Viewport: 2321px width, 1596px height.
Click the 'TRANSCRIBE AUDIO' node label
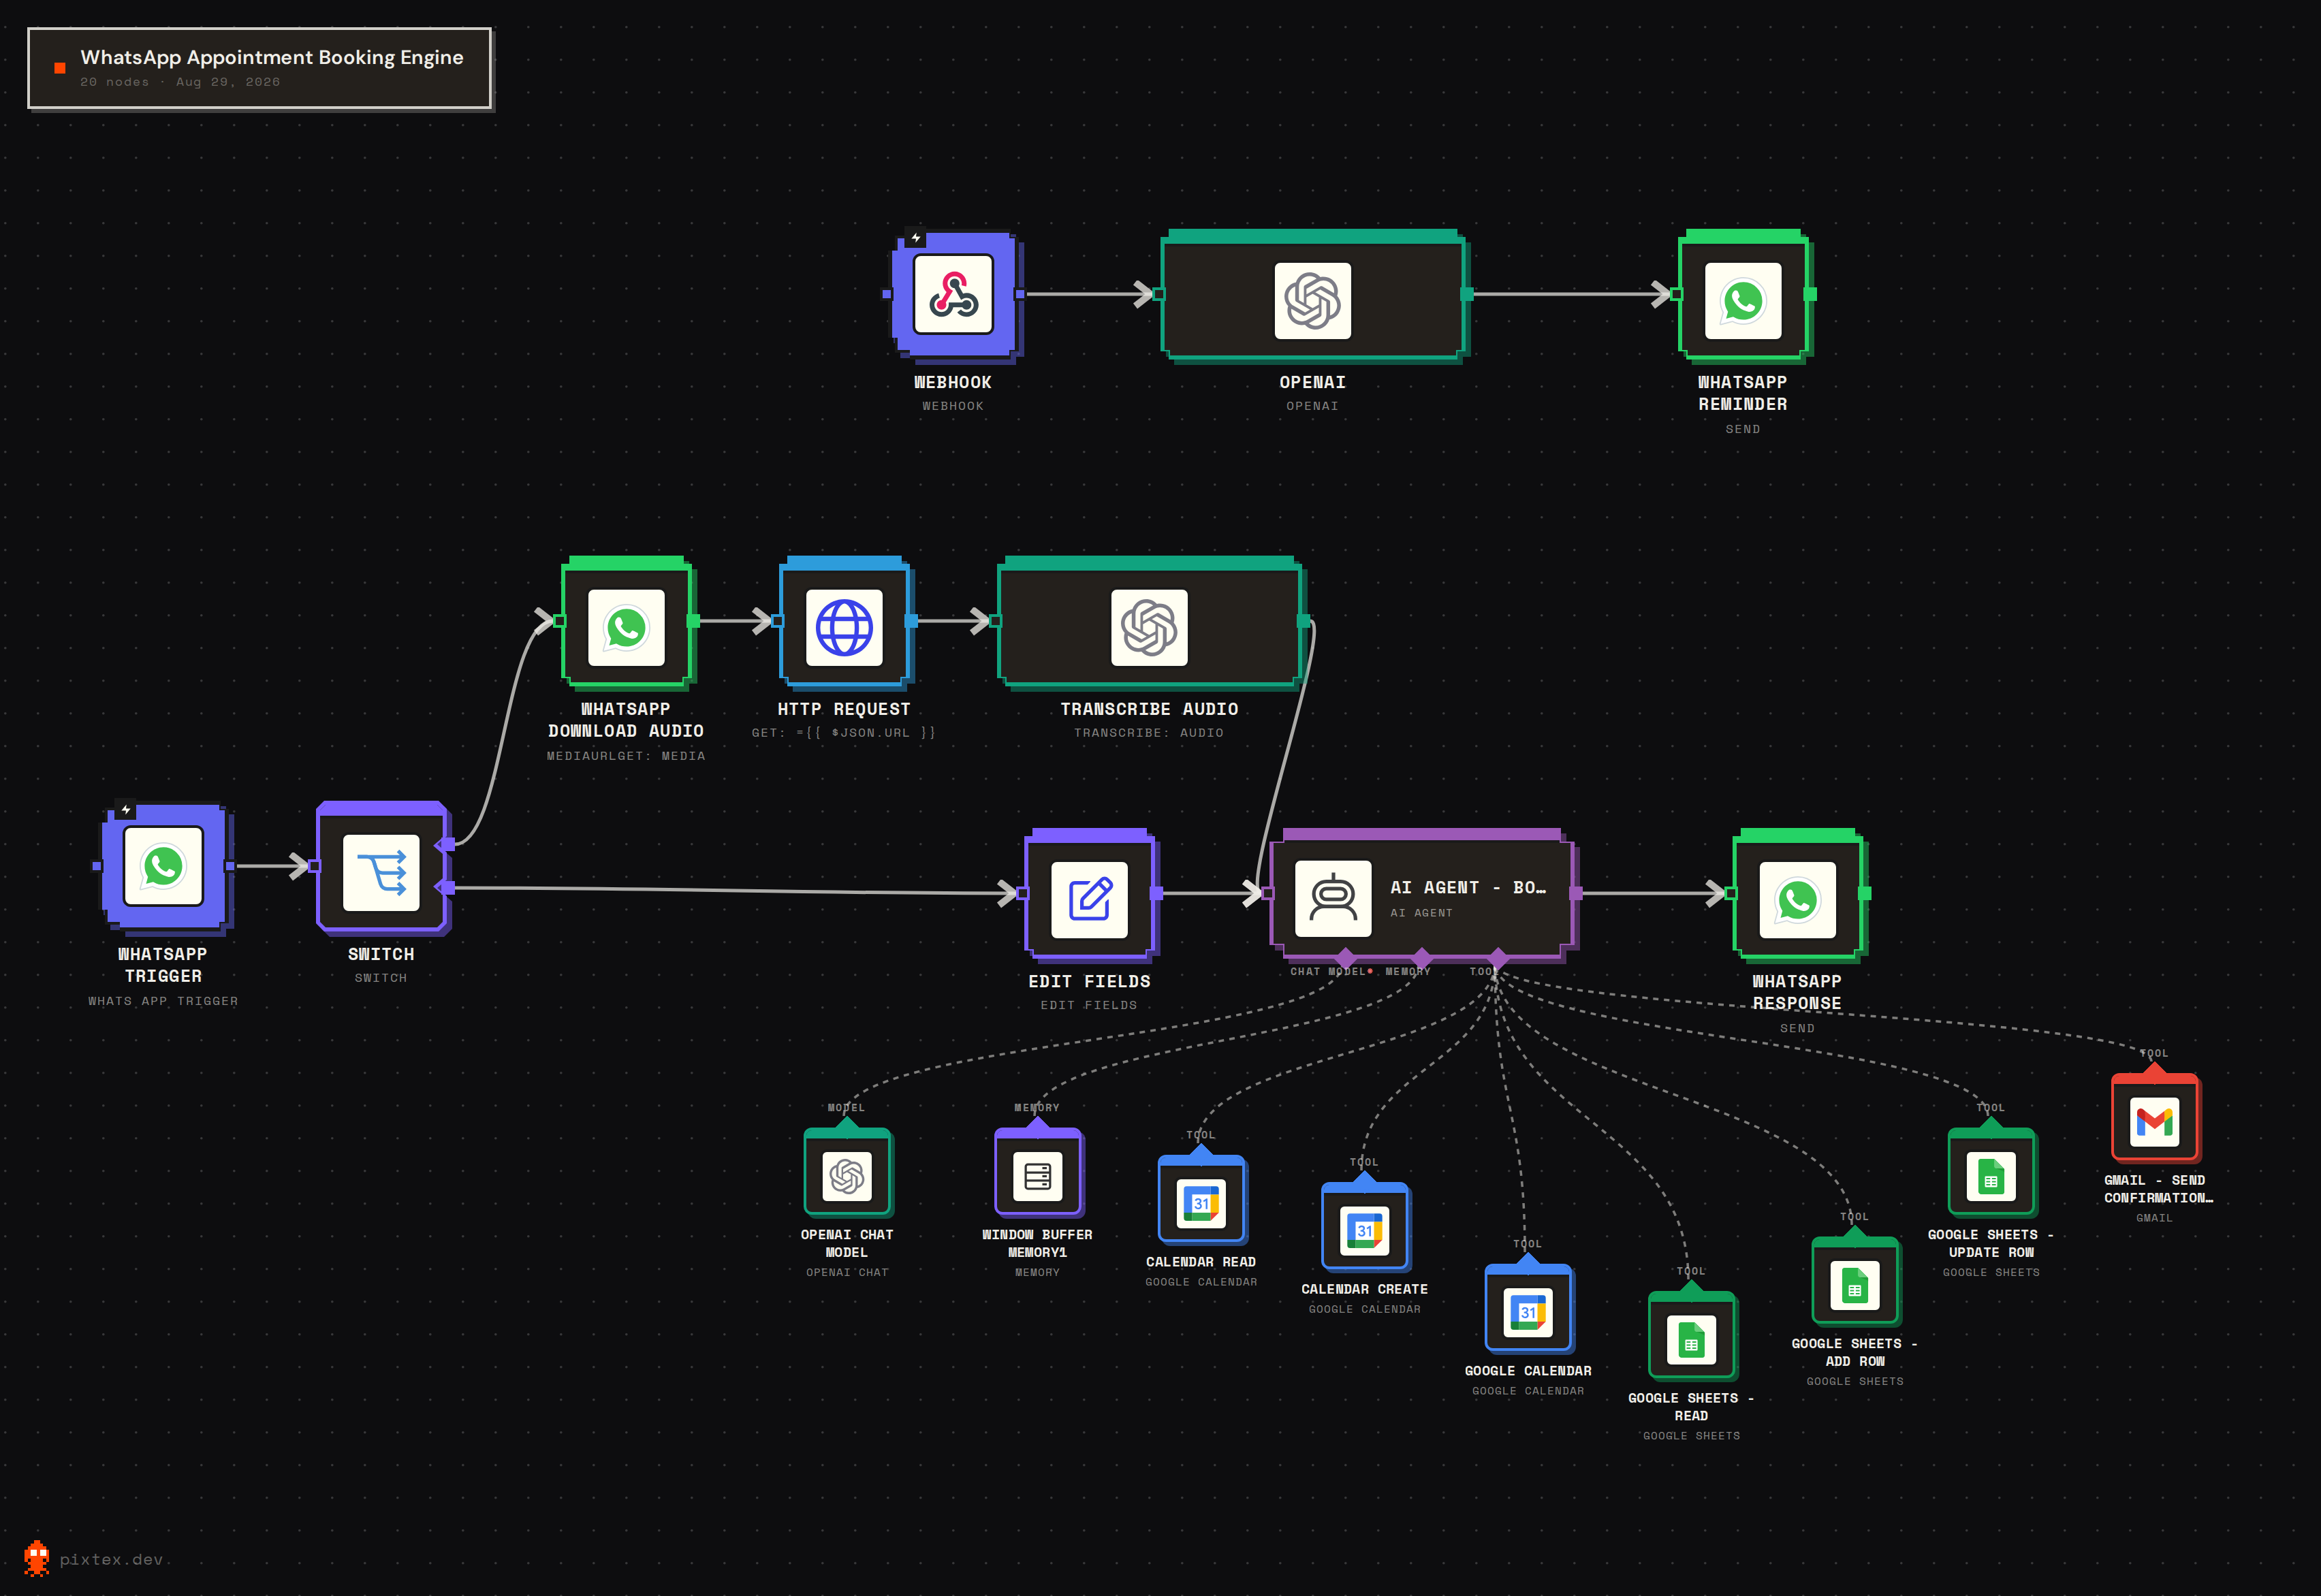pos(1149,709)
